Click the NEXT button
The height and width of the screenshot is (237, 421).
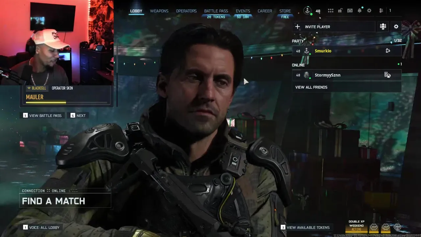[x=78, y=116]
